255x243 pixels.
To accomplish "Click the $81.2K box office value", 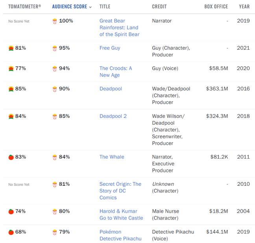I will pyautogui.click(x=219, y=157).
